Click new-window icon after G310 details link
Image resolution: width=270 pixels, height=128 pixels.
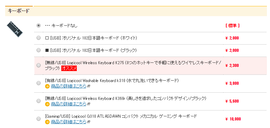(89, 122)
